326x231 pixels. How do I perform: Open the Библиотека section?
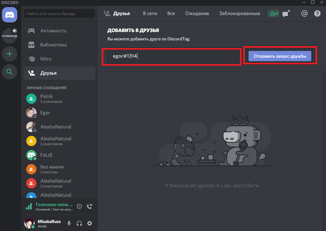[x=53, y=45]
